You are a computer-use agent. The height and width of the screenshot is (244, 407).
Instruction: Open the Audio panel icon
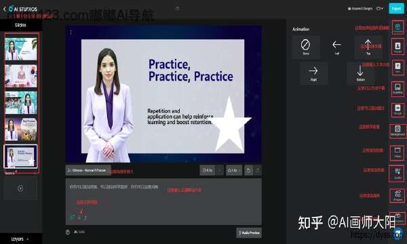coord(398,174)
